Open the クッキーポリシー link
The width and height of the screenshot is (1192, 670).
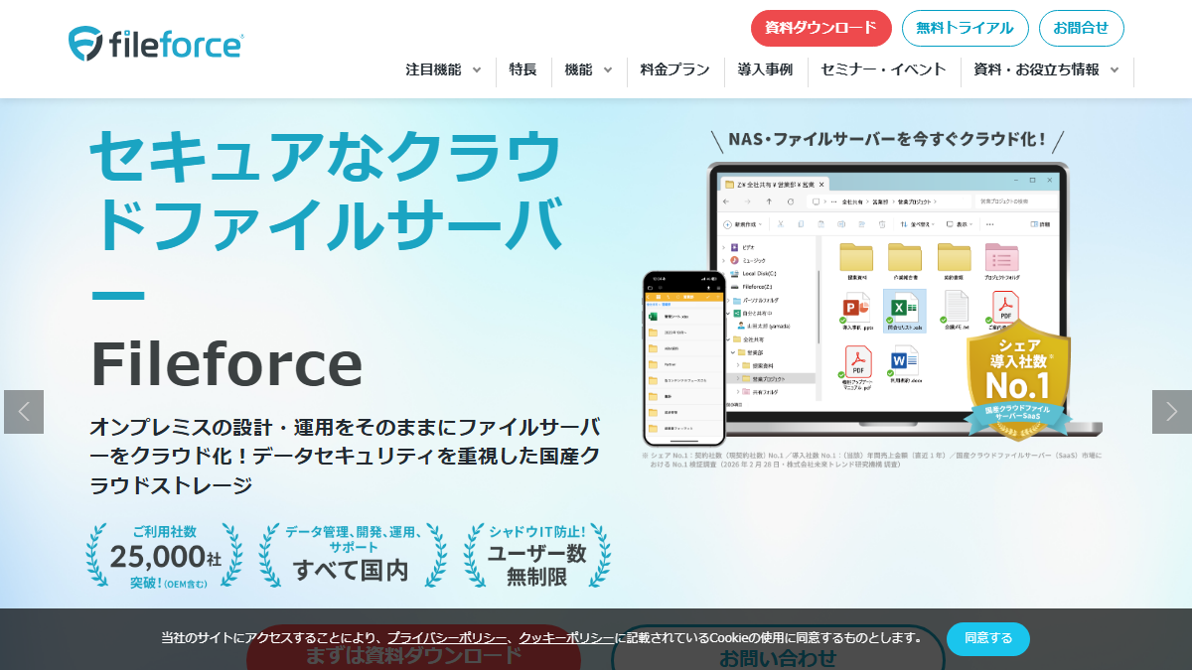pyautogui.click(x=566, y=638)
